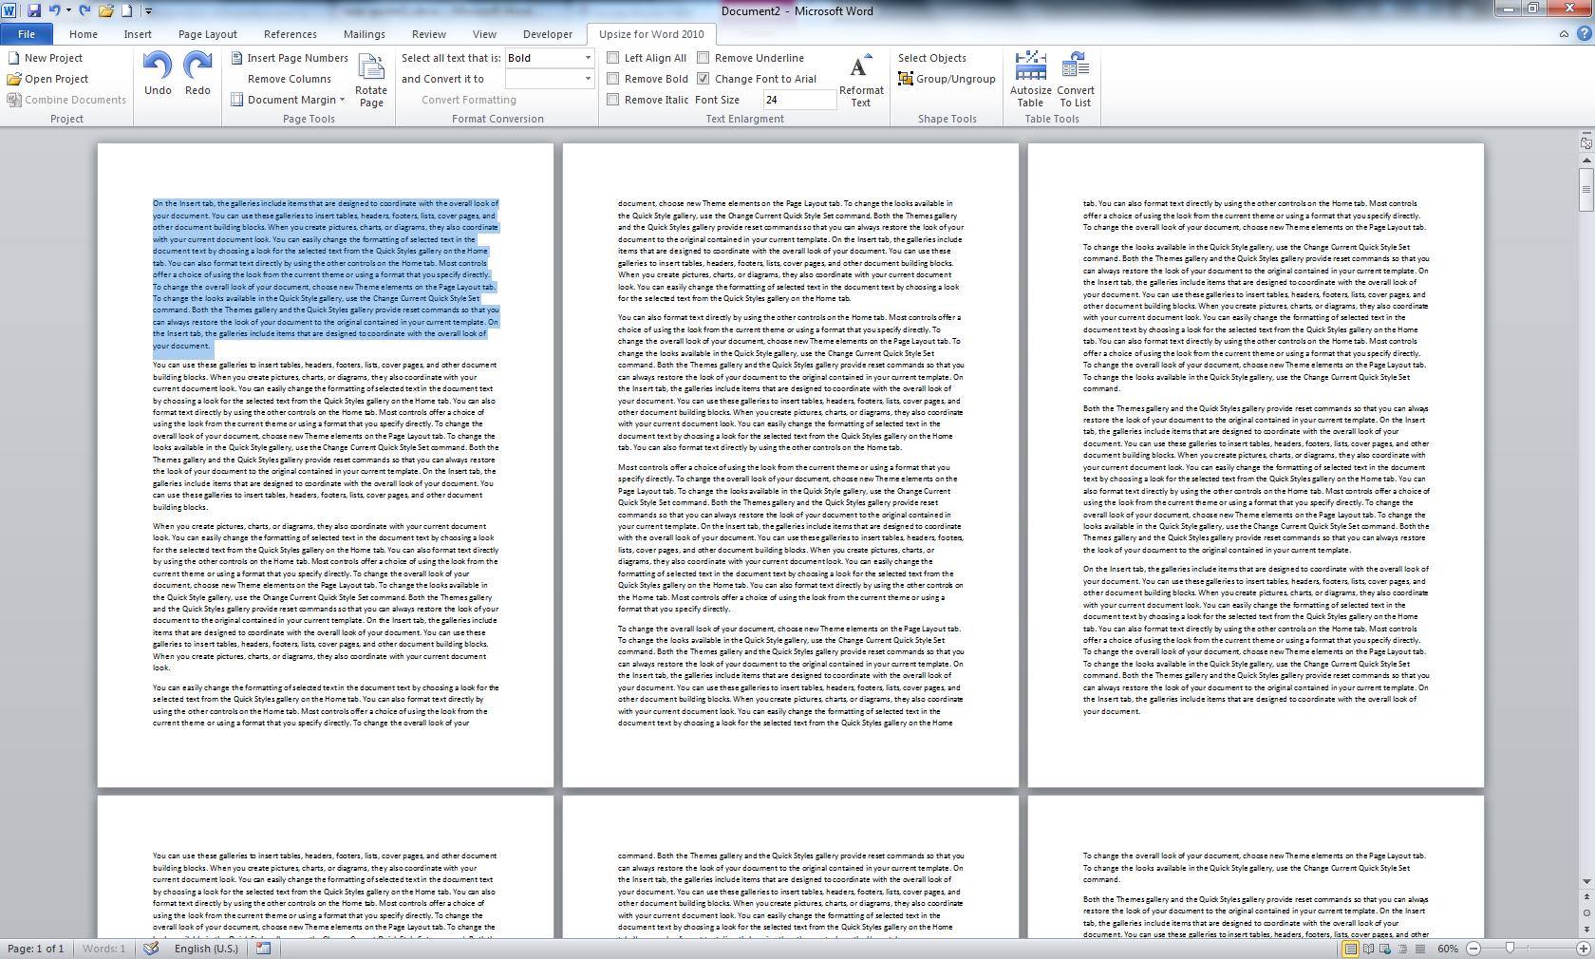Click the highlighted first paragraph on page one
Image resolution: width=1595 pixels, height=959 pixels.
coord(326,274)
